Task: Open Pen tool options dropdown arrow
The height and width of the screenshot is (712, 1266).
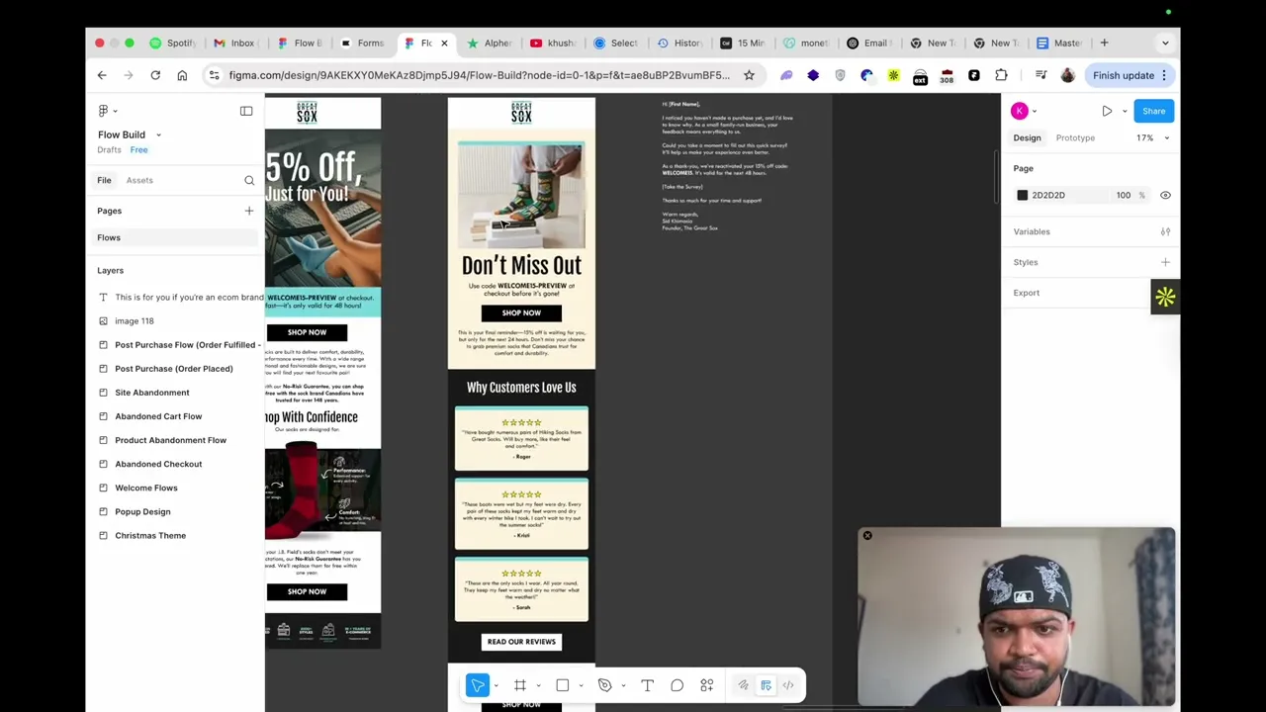Action: 623,685
